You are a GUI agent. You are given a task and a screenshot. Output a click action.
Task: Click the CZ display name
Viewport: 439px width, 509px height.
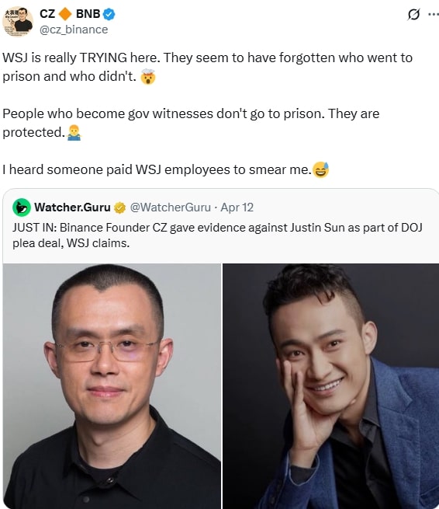(47, 14)
